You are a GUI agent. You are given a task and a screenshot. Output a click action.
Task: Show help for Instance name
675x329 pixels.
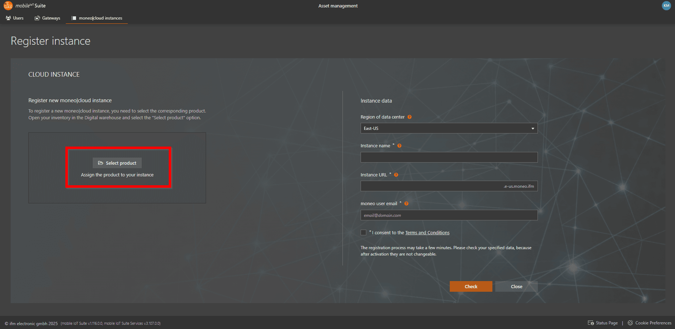point(399,146)
